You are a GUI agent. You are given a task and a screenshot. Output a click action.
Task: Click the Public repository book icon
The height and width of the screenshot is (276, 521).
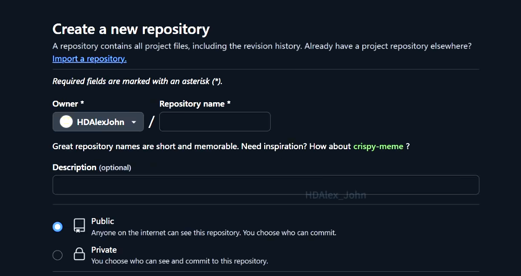coord(79,225)
